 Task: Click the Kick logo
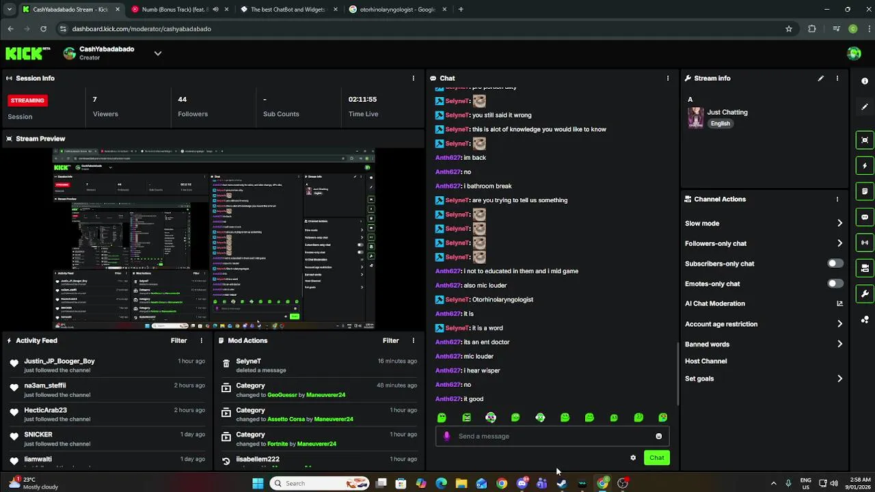point(28,53)
